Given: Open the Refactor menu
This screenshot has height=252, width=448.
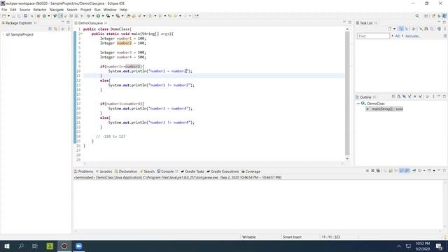Looking at the screenshot, I should 40,10.
